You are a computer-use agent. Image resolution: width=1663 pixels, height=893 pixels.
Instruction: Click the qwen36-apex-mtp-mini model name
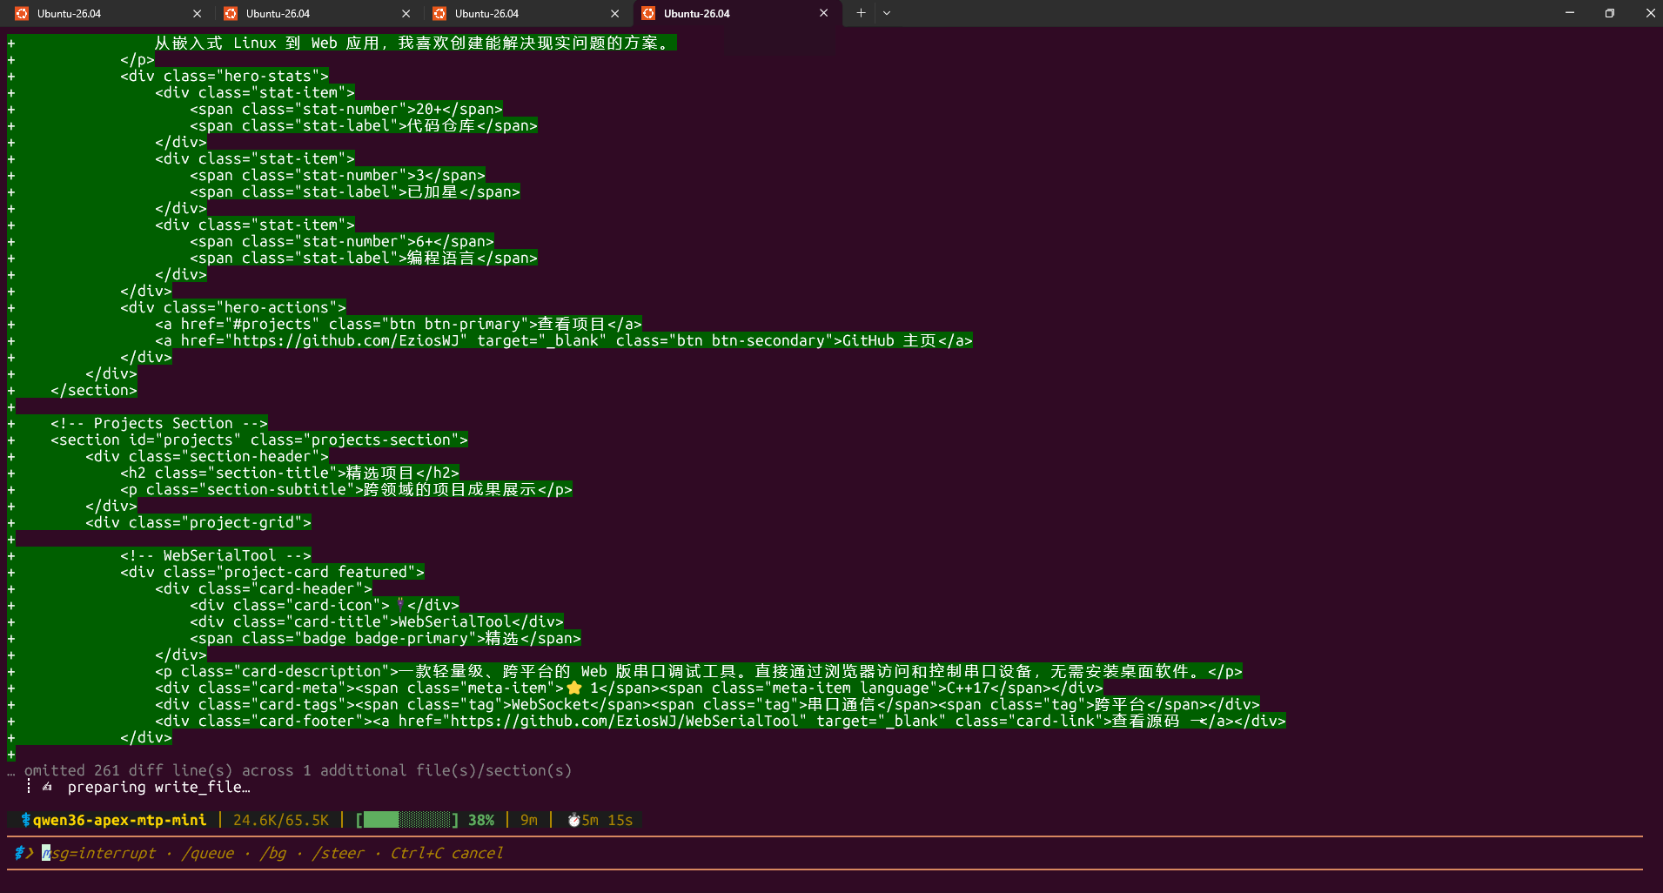click(x=120, y=820)
